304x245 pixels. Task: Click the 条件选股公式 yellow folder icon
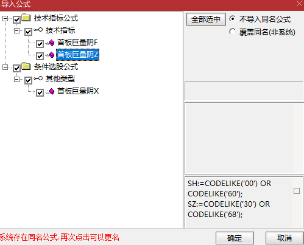26,66
